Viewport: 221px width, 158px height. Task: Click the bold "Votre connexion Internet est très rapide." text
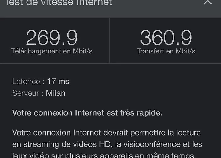point(87,113)
